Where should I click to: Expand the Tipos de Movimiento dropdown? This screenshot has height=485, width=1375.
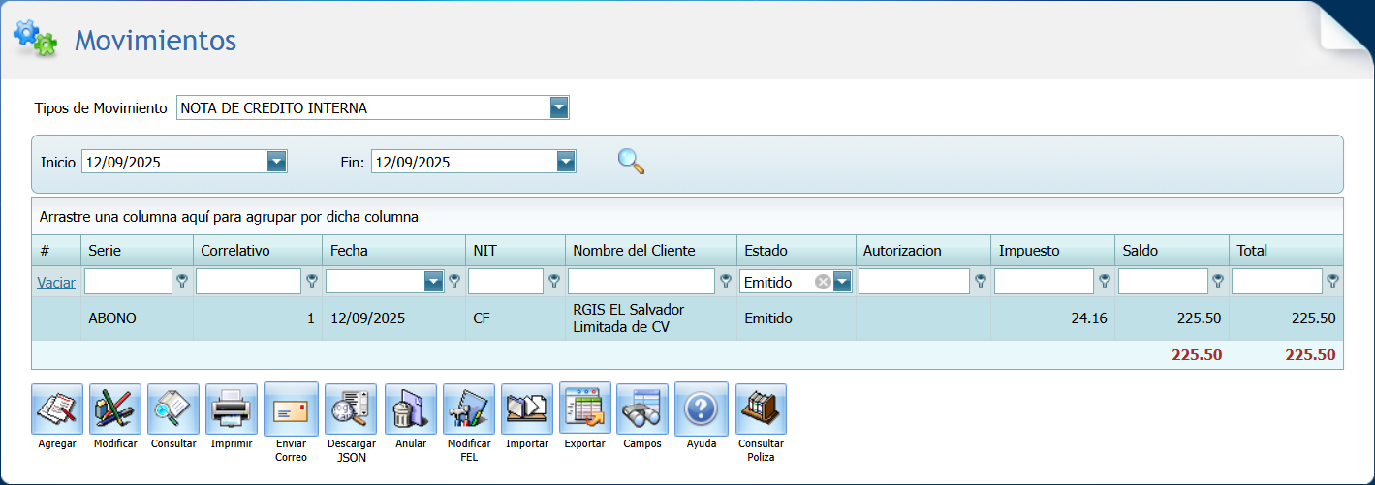(559, 107)
